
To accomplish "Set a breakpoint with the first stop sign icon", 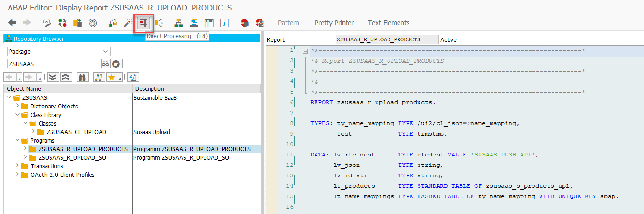I will click(245, 23).
